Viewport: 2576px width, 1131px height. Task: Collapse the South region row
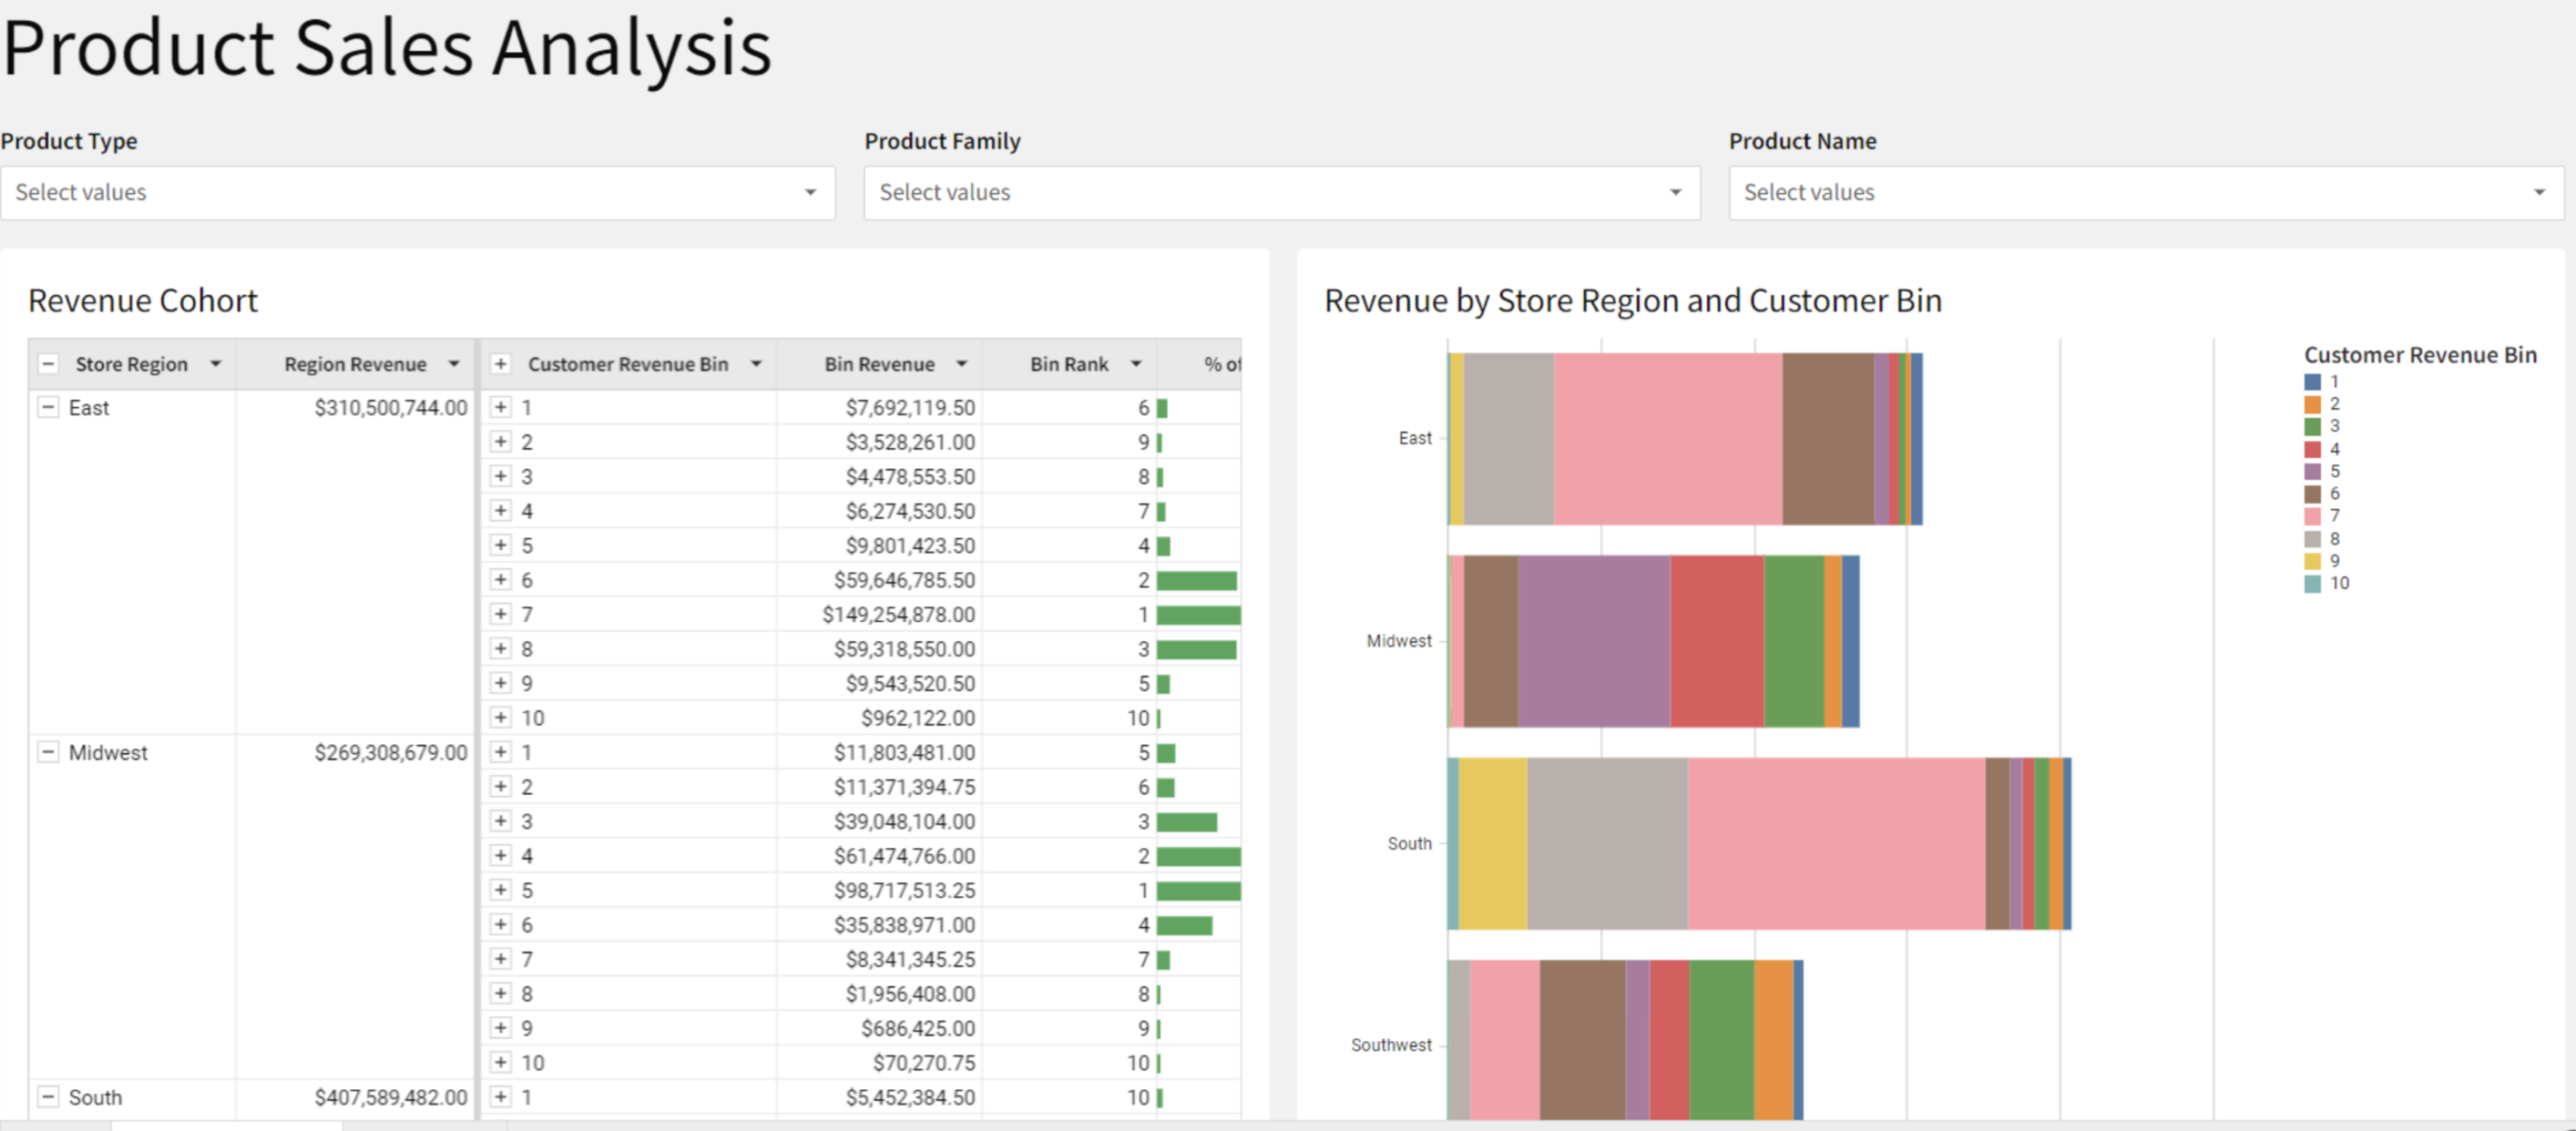coord(47,1097)
